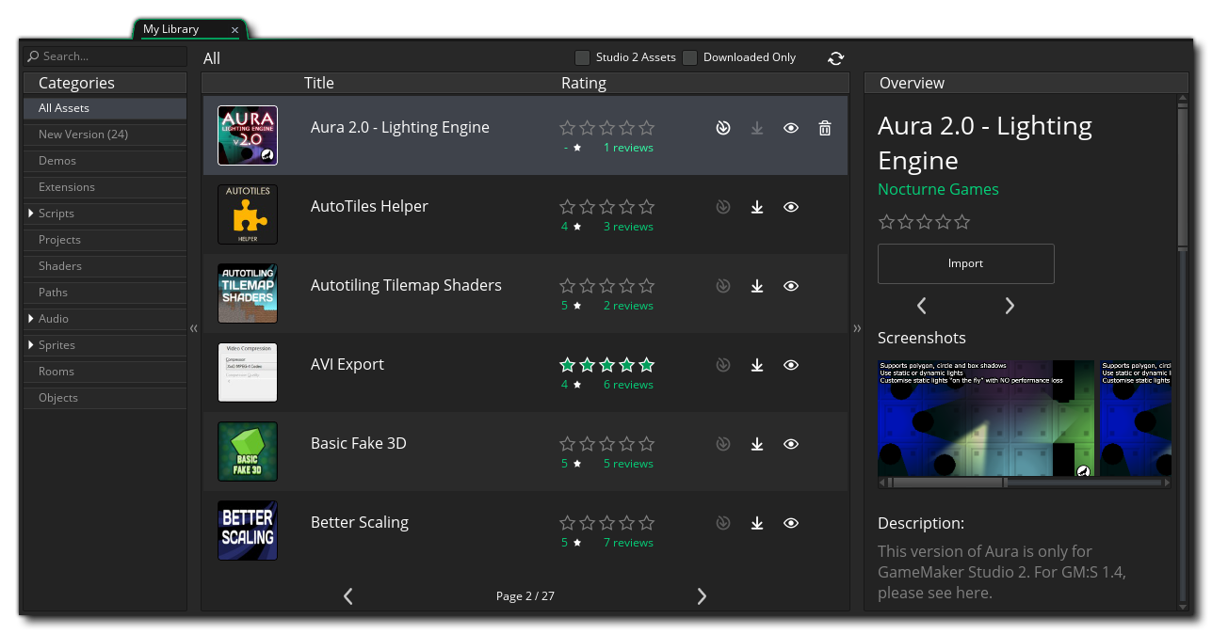Open the Nocturne Games publisher link
This screenshot has width=1212, height=634.
(938, 189)
